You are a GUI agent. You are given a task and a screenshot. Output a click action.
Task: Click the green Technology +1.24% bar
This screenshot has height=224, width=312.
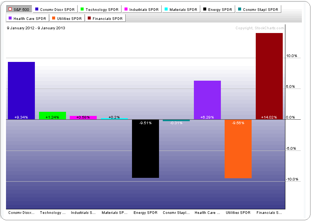point(52,116)
